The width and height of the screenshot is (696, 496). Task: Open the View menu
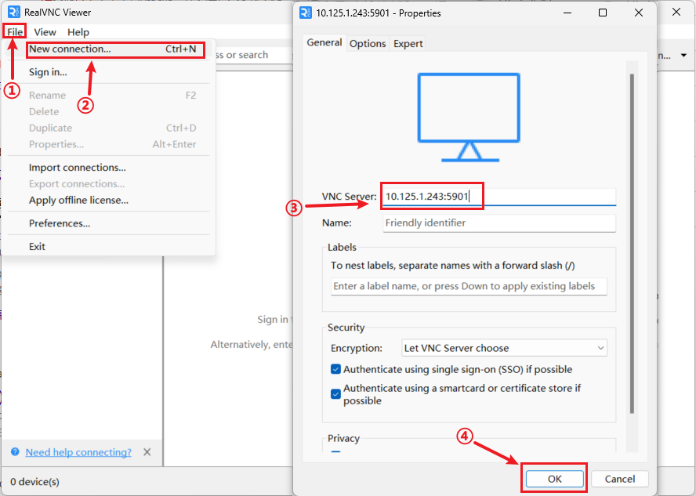45,32
